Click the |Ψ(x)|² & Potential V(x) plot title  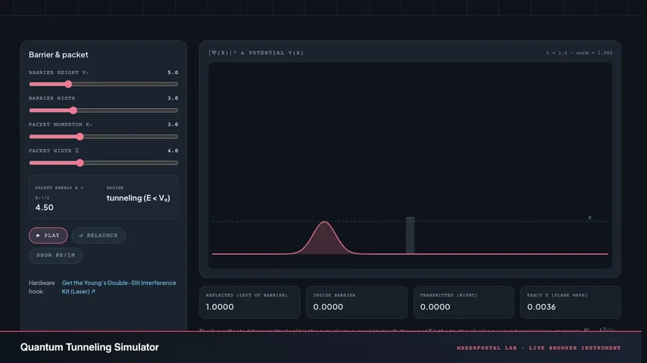point(256,53)
